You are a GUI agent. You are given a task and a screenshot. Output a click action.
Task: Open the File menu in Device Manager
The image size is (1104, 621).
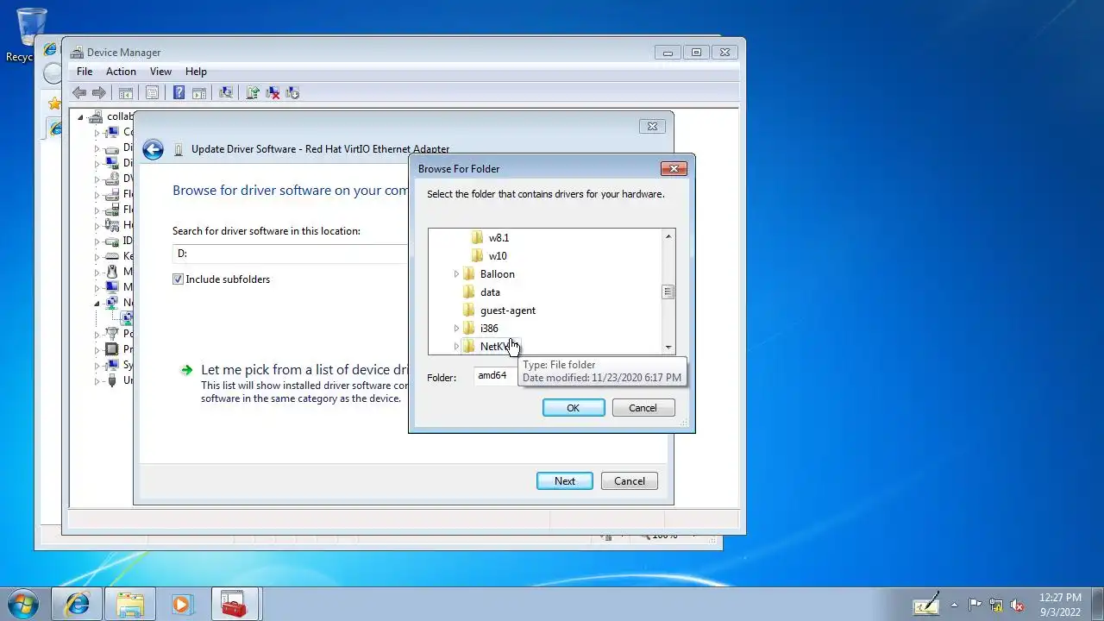(x=85, y=72)
